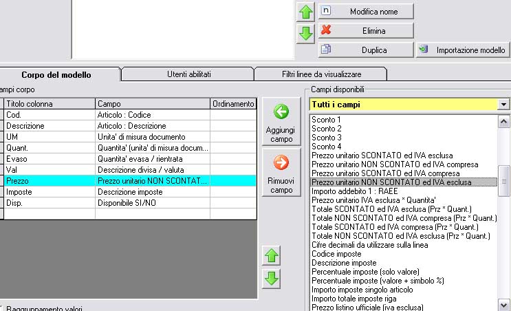The image size is (511, 311).
Task: Click the Titolo colonna header
Action: click(x=50, y=104)
